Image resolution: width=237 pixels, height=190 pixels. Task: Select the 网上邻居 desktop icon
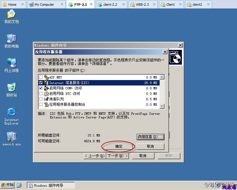(11, 65)
